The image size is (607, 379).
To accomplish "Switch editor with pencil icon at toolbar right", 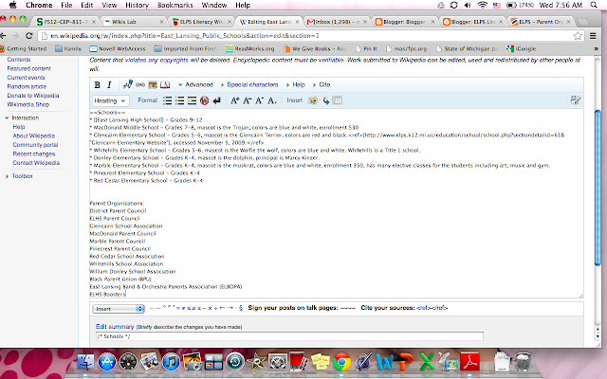I will pos(576,100).
